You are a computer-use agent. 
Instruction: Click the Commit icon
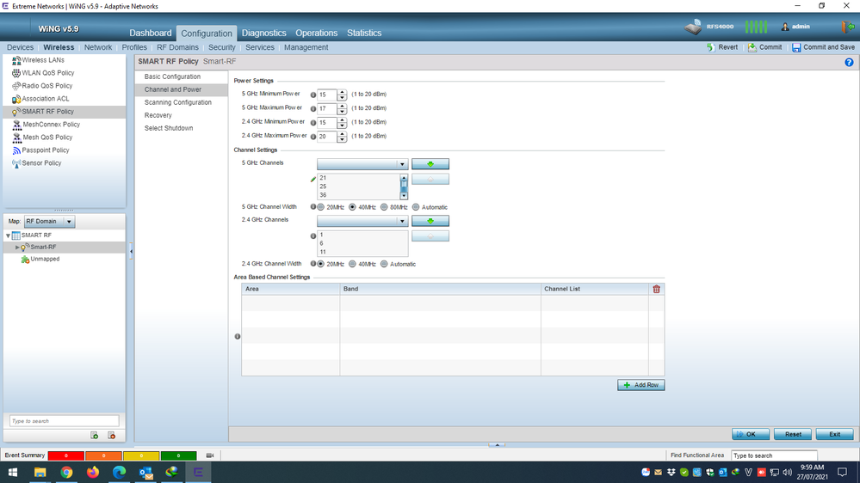752,47
